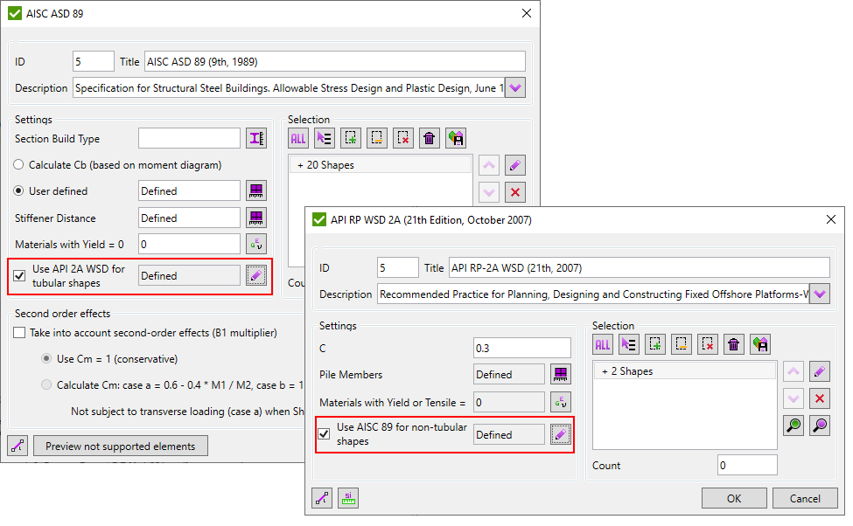853x526 pixels.
Task: Close the API RP WSD 2A dialog
Action: (831, 219)
